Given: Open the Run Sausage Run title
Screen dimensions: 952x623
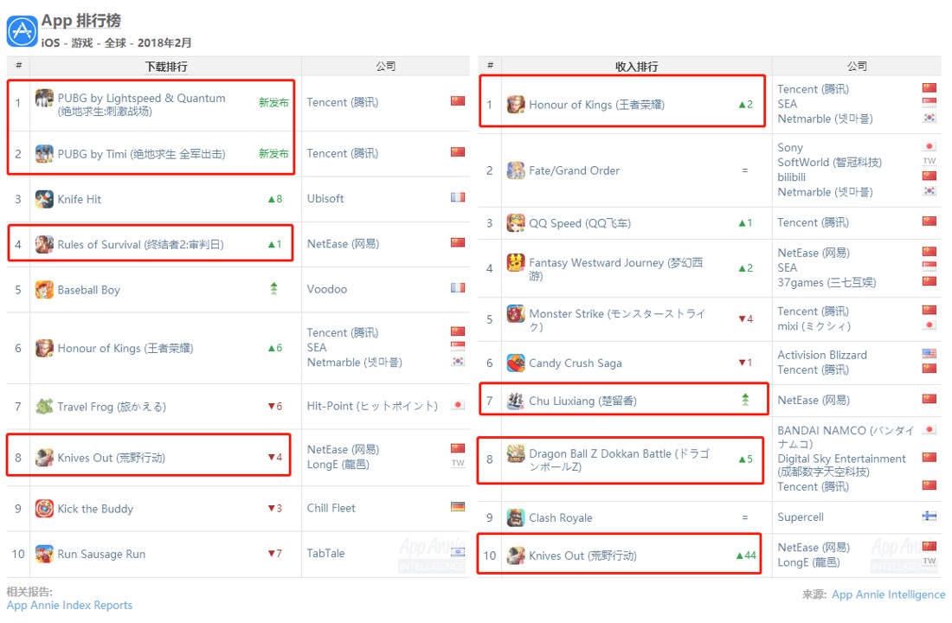Looking at the screenshot, I should pos(101,555).
